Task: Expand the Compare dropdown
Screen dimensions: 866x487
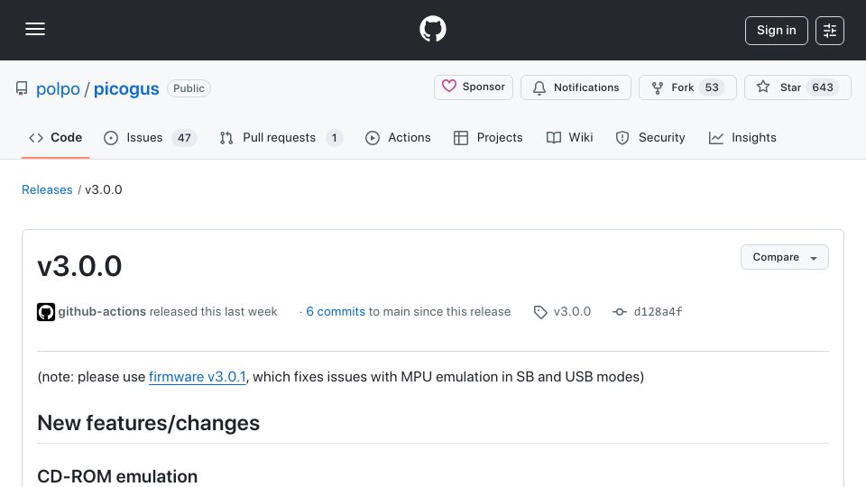Action: click(x=784, y=257)
